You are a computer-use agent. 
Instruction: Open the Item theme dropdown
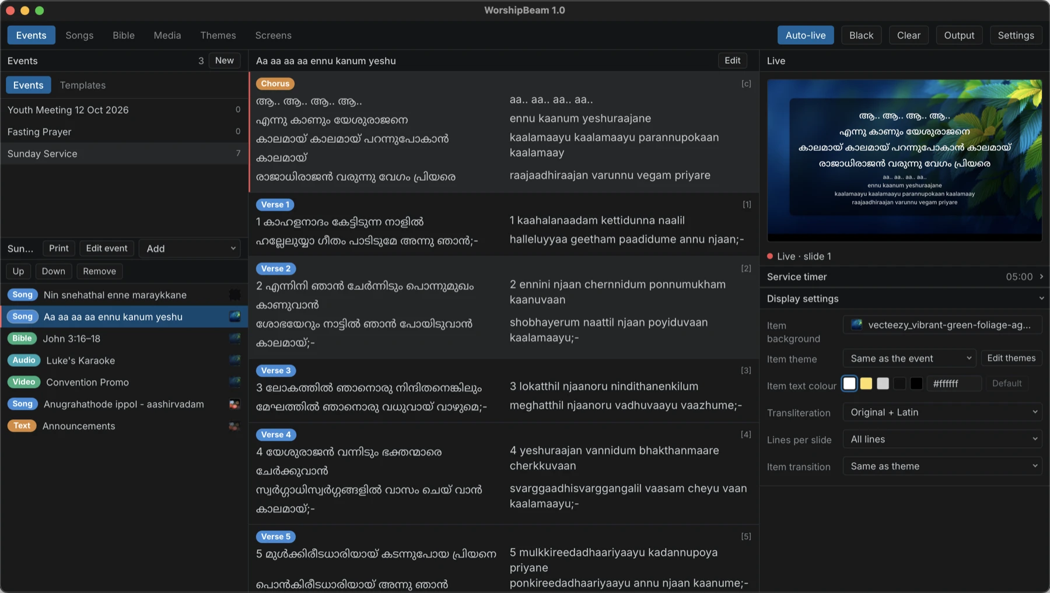[x=909, y=359]
